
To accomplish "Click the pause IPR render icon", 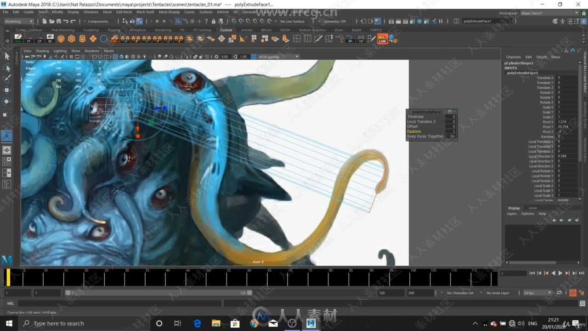I will coord(441,21).
